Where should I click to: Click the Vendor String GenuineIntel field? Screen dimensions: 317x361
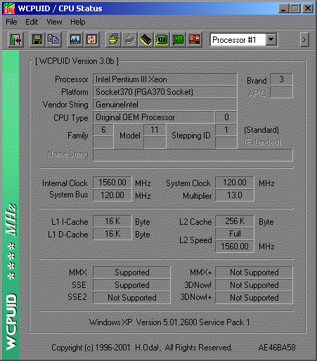click(165, 105)
